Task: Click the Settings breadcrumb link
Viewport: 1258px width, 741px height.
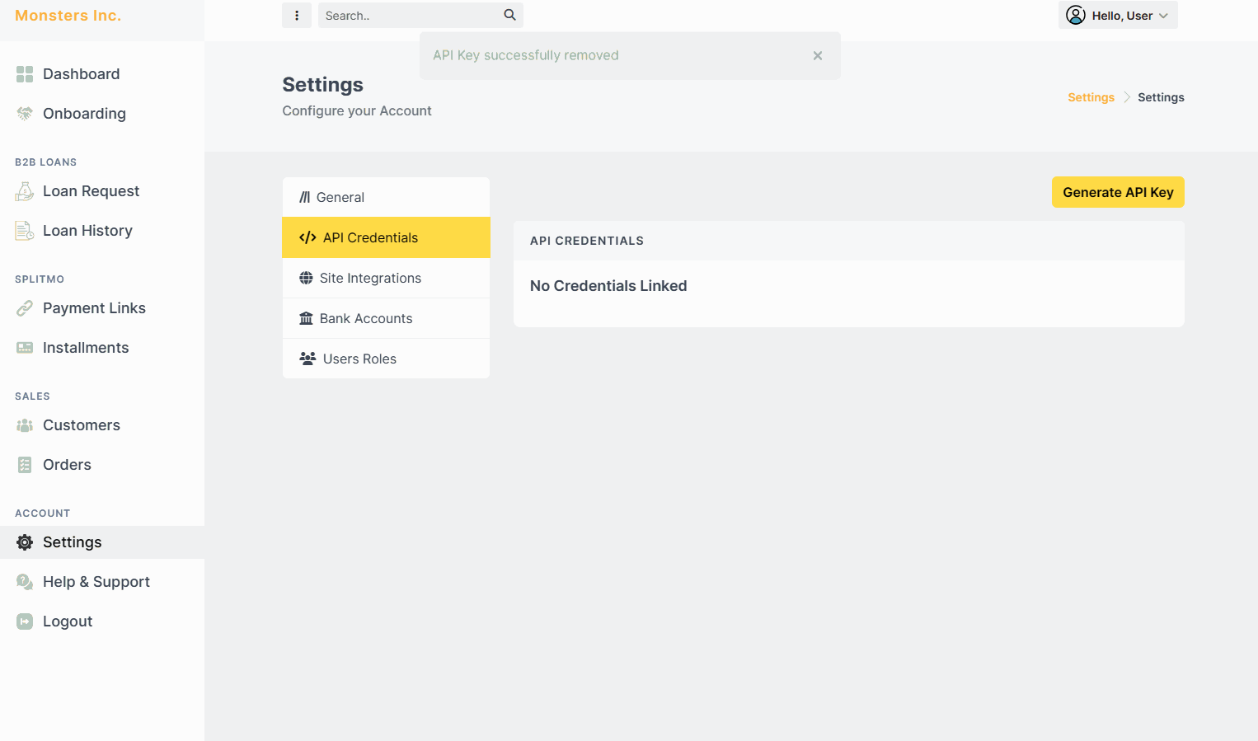Action: click(x=1091, y=96)
